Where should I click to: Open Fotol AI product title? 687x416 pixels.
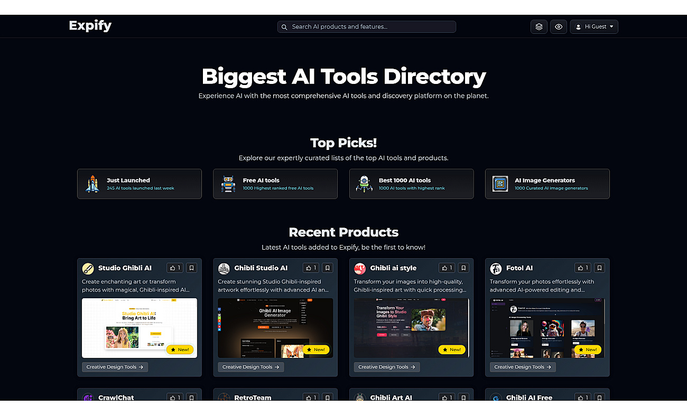point(519,268)
